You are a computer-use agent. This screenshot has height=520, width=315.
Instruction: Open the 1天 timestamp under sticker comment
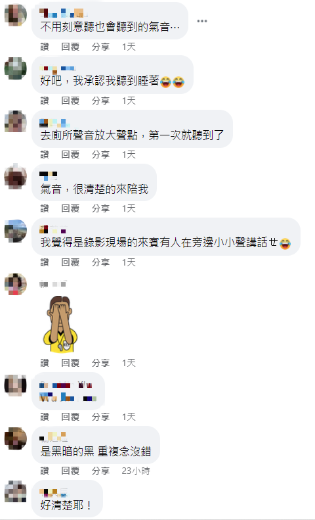point(129,363)
